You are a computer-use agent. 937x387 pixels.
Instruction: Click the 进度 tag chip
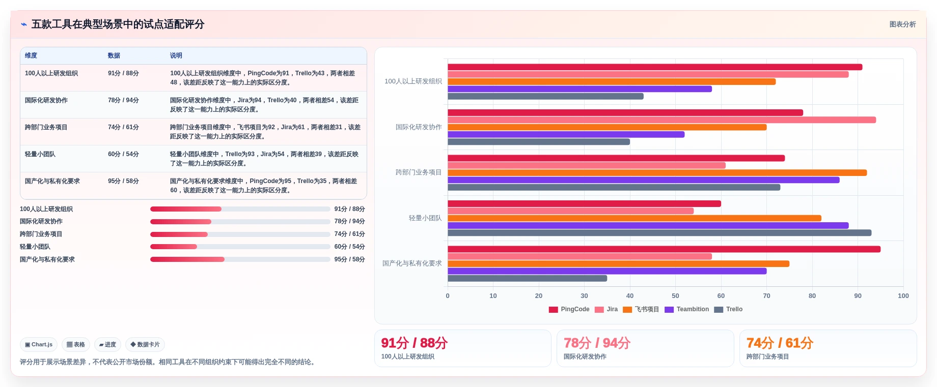(x=107, y=344)
